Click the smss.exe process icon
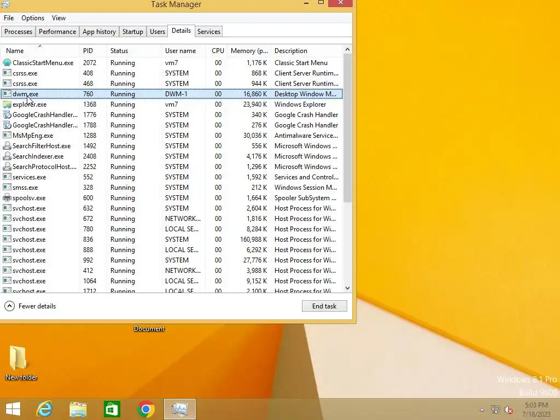560x420 pixels. (x=7, y=187)
